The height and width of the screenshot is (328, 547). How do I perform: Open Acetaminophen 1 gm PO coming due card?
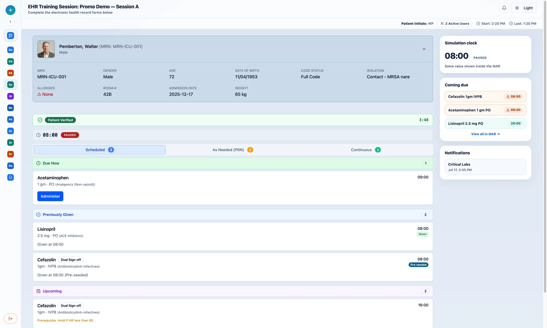tap(485, 110)
